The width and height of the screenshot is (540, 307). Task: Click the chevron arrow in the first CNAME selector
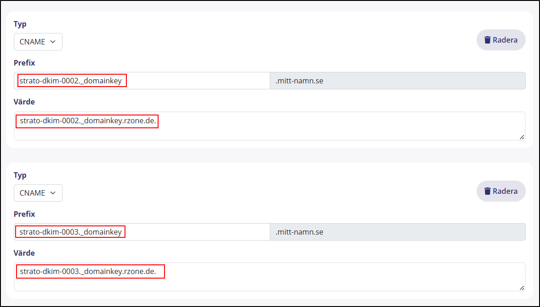click(x=53, y=42)
